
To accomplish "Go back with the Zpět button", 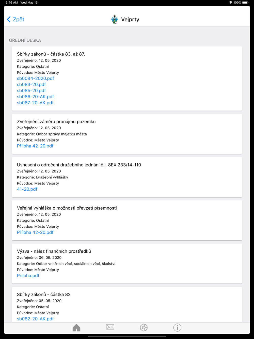I will [15, 20].
